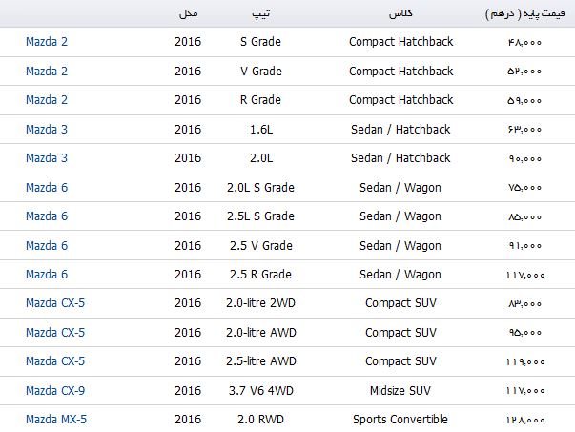
Task: Select the '2.5L S Grade' type cell
Action: click(260, 216)
